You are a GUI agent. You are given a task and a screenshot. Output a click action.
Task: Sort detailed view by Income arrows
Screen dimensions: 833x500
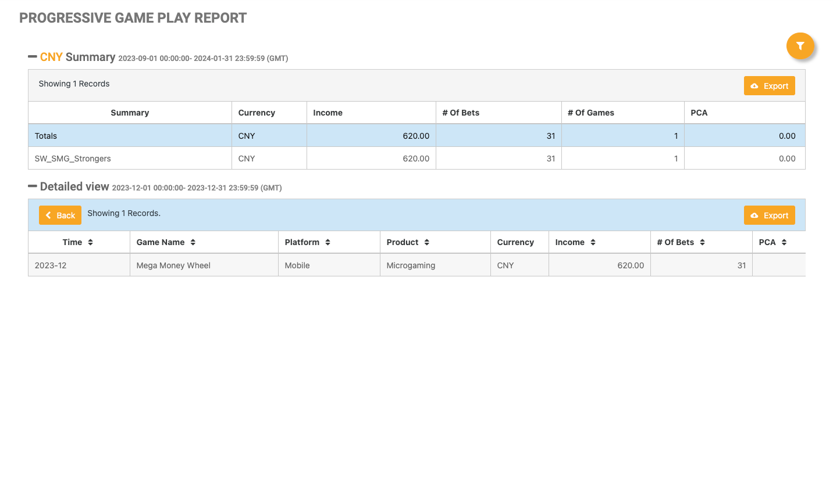coord(593,242)
